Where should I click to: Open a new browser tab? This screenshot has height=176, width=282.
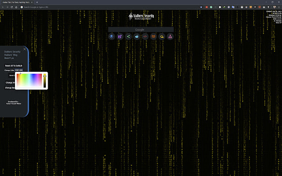[x=37, y=2]
